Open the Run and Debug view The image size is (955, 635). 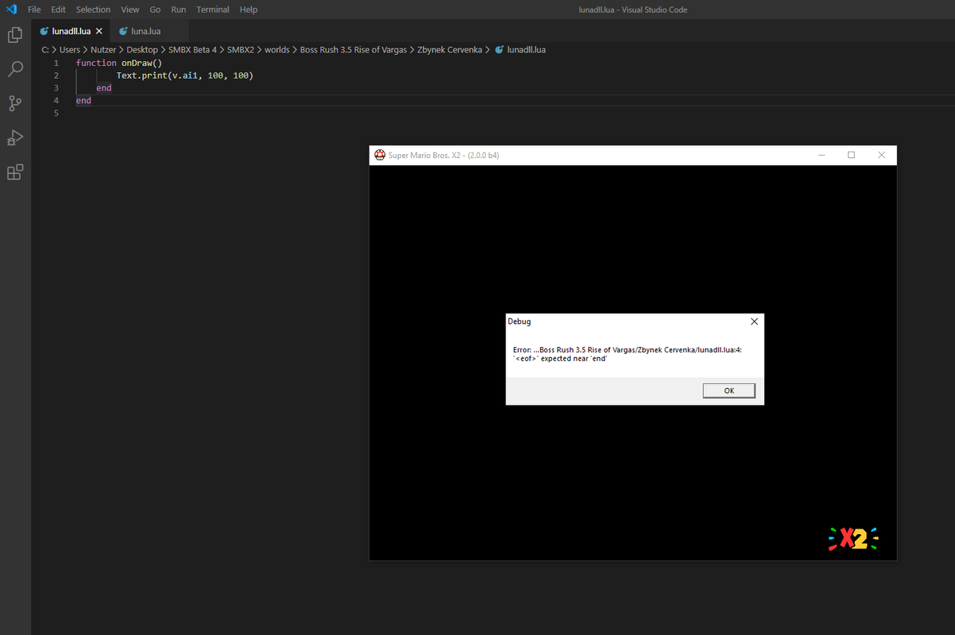tap(15, 137)
